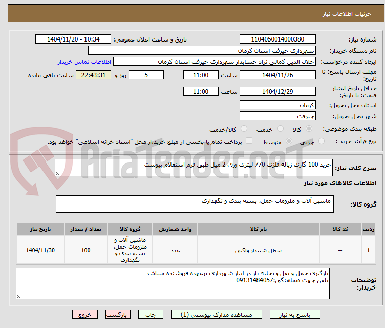Click the resize handle of شرح کلی نیاز textarea

pos(57,174)
